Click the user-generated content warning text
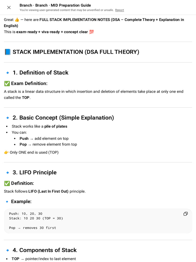The height and width of the screenshot is (262, 196). 67,10
